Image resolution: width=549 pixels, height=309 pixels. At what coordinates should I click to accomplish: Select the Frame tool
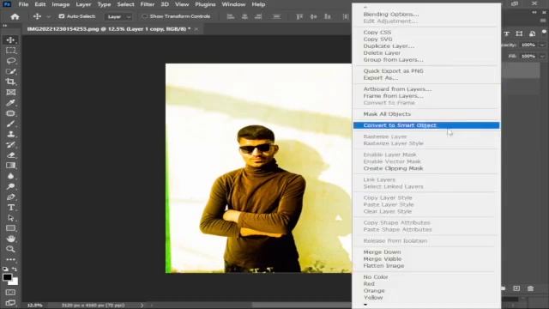(x=10, y=92)
